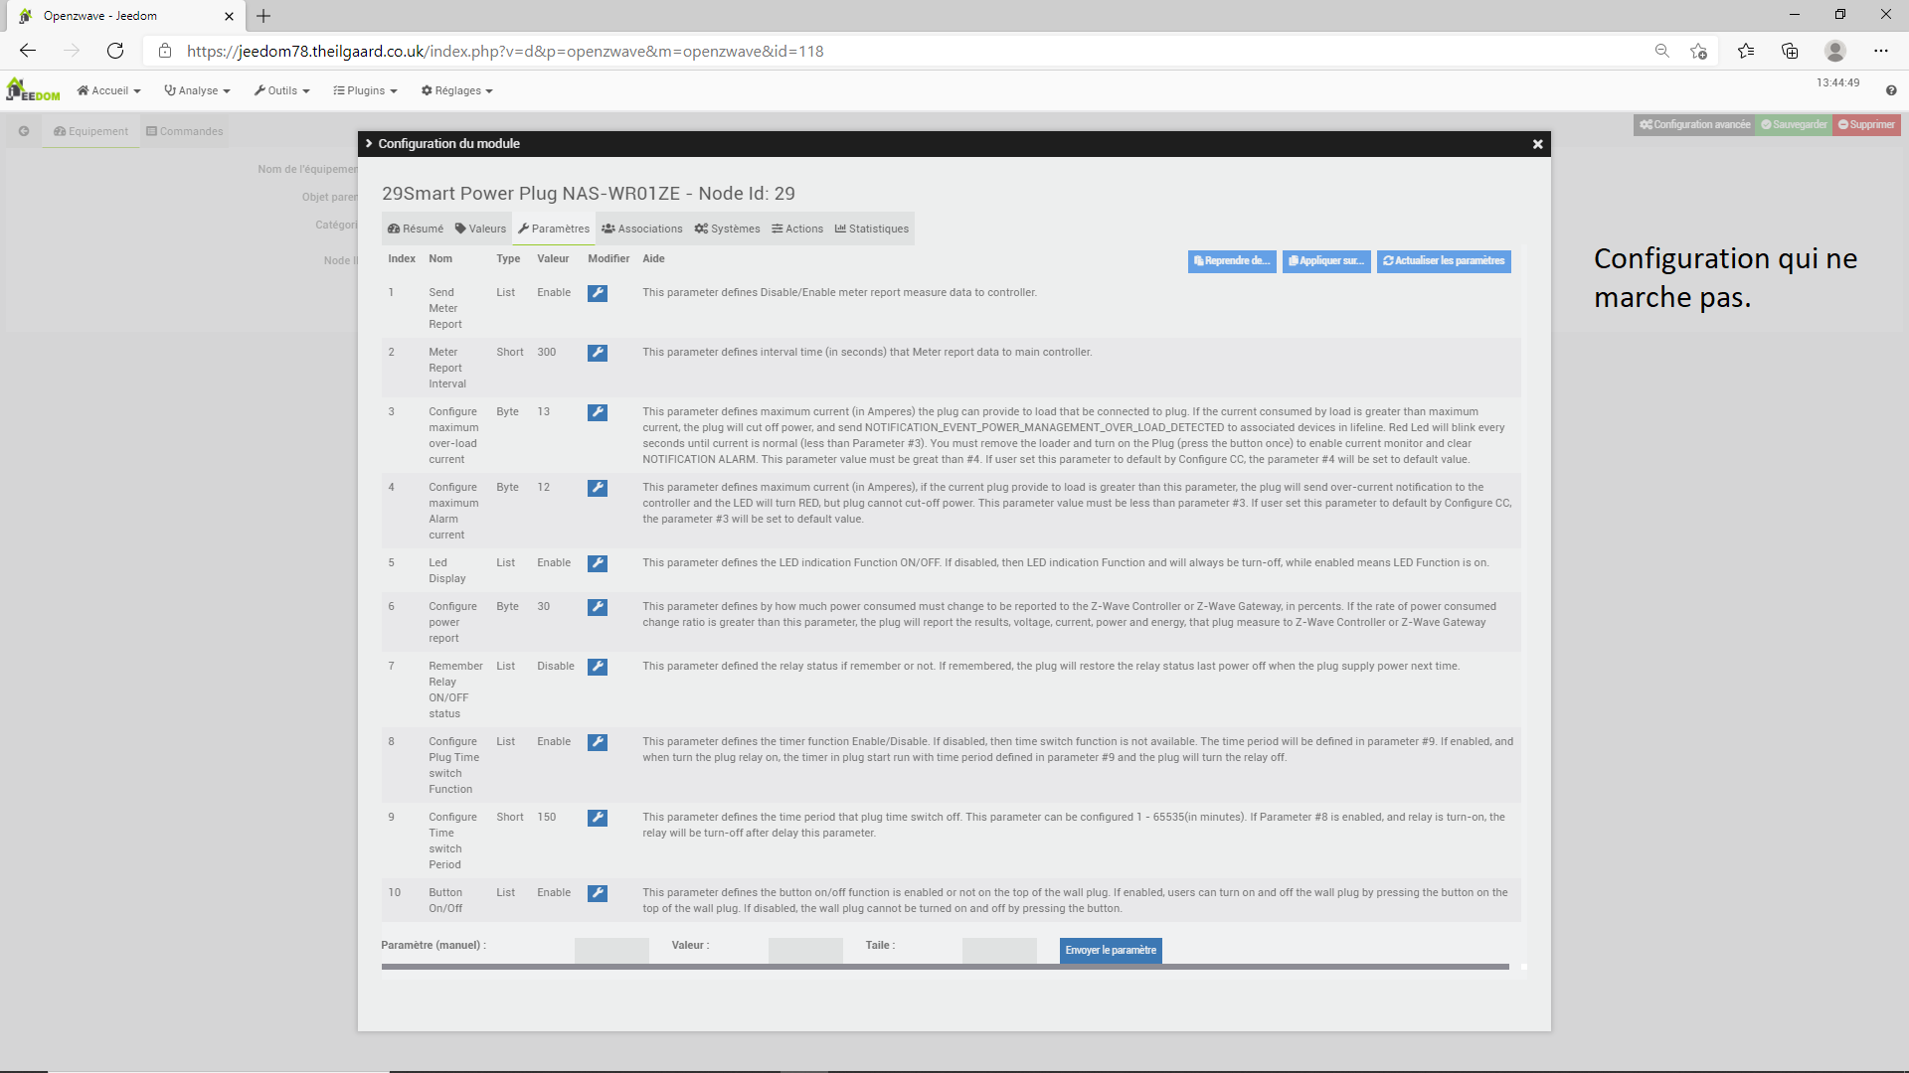Open the Commandes tab behind dialog
Screen dimensions: 1909x1073
[185, 131]
